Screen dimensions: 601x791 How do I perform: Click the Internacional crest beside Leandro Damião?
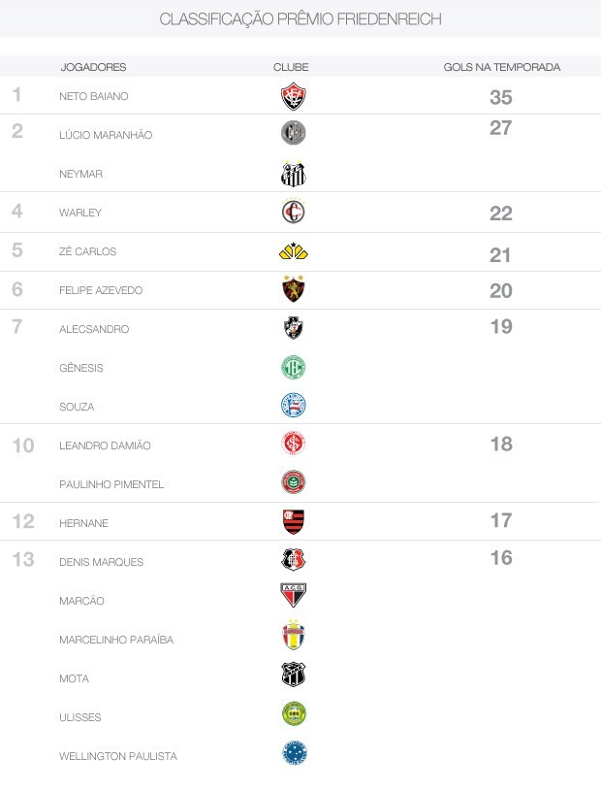coord(293,445)
